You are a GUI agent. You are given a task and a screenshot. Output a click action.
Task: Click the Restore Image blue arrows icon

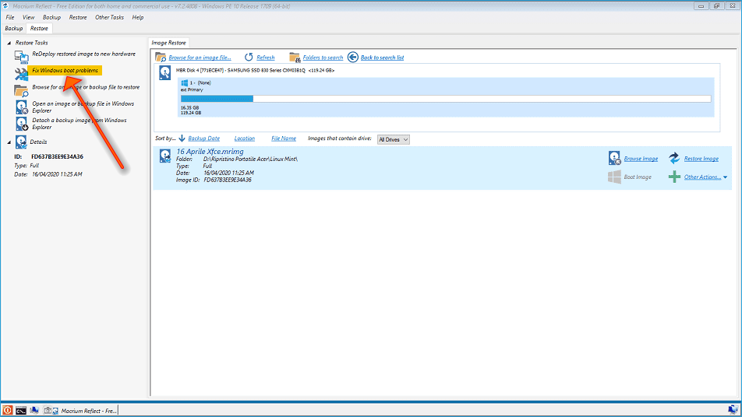674,158
